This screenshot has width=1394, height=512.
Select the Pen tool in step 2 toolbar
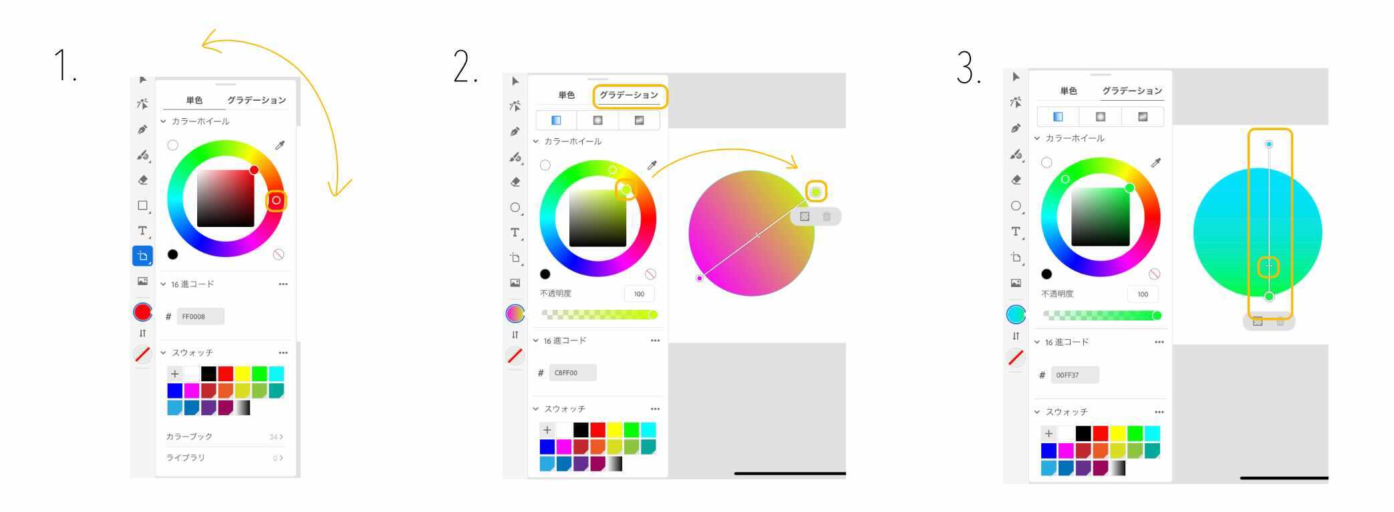point(515,132)
